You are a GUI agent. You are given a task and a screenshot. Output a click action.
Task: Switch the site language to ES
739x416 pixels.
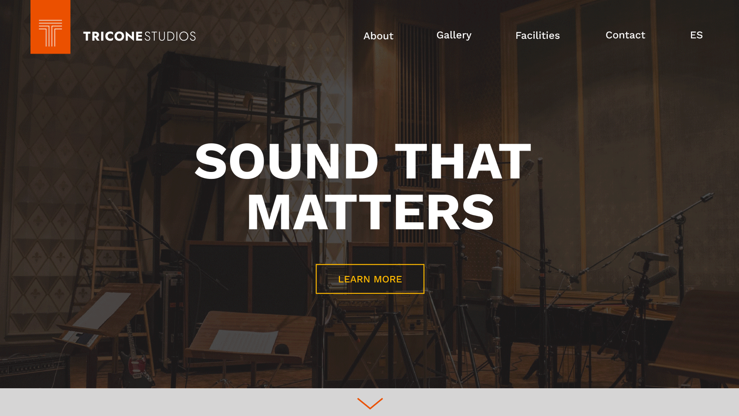tap(697, 35)
